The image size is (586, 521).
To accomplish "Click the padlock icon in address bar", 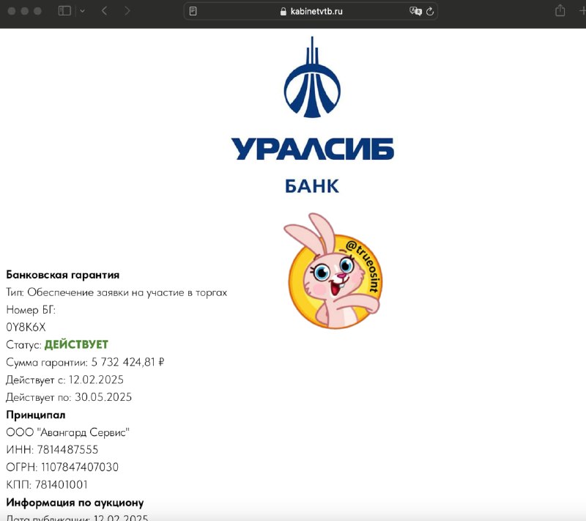I will click(x=283, y=12).
